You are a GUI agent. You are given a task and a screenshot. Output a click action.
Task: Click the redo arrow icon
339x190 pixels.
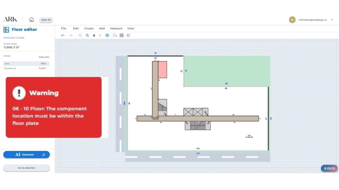[x=71, y=35]
